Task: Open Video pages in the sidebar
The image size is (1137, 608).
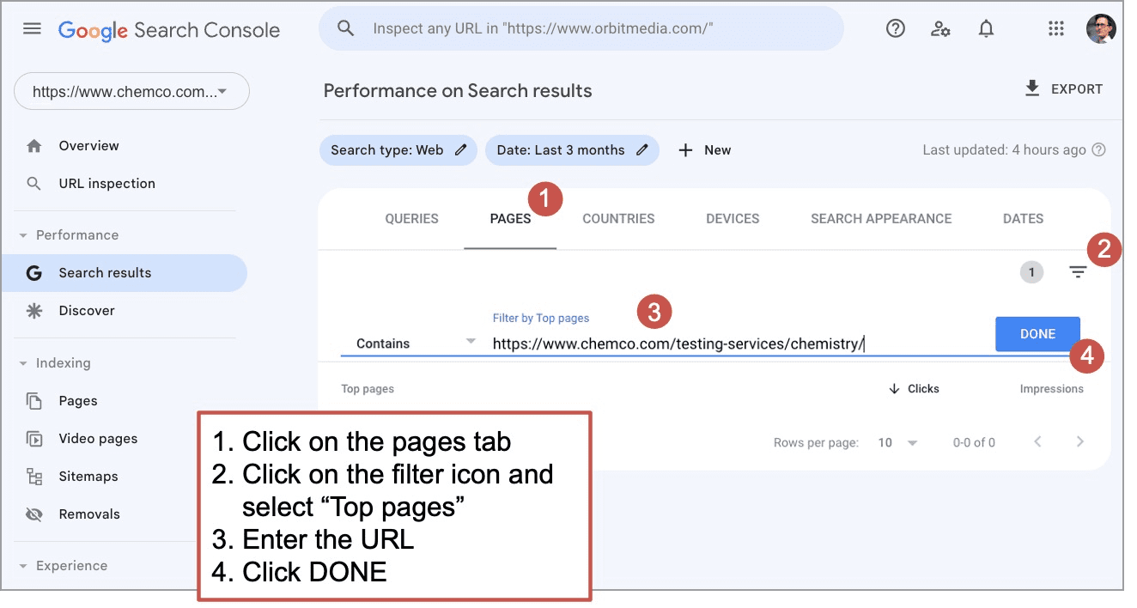Action: 98,439
